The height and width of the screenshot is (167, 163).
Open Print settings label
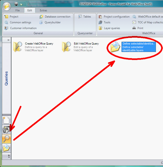[x=140, y=28]
